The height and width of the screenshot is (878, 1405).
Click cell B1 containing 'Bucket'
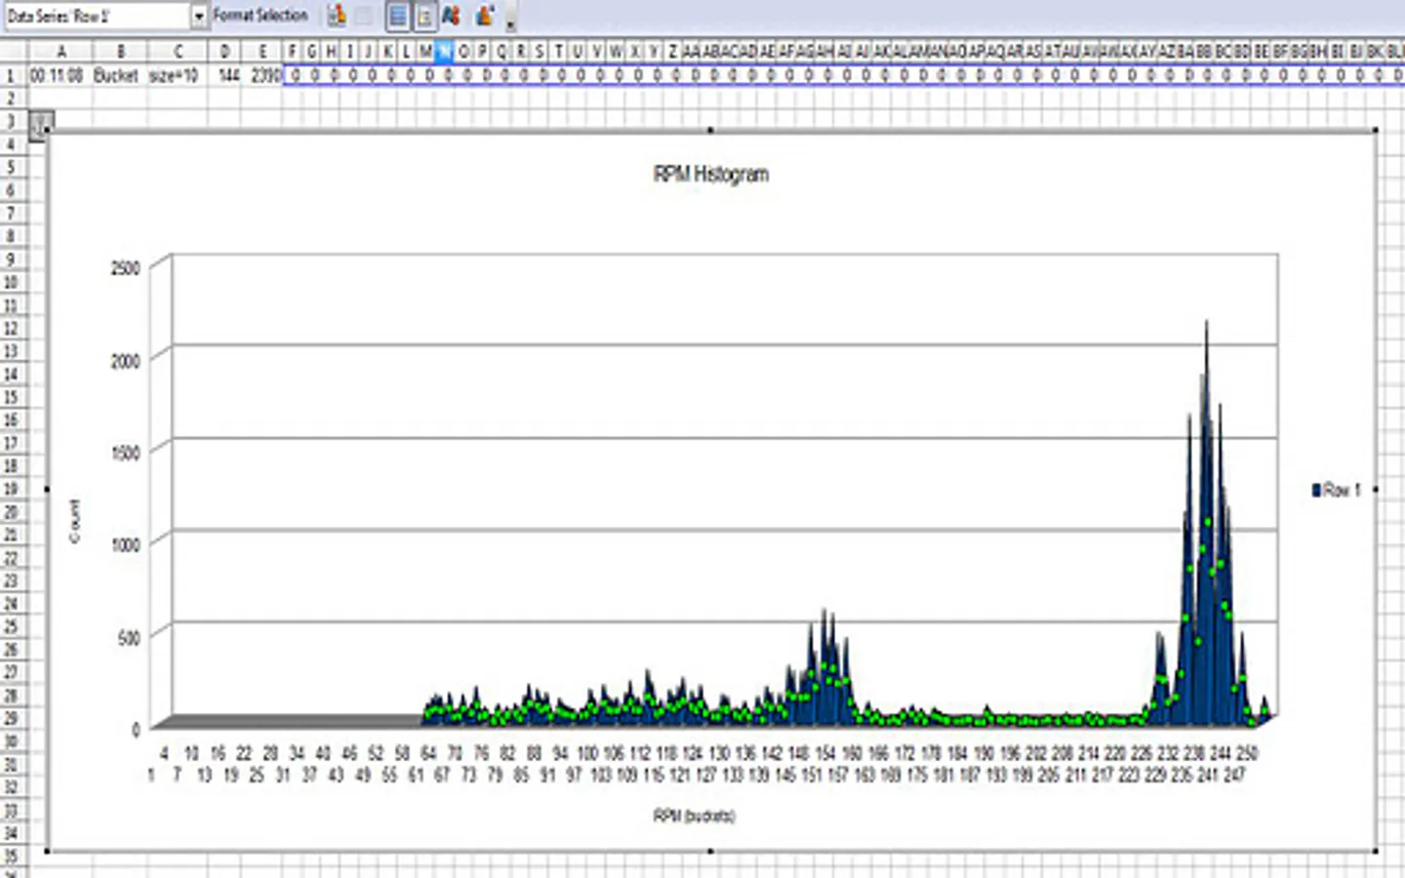coord(116,75)
